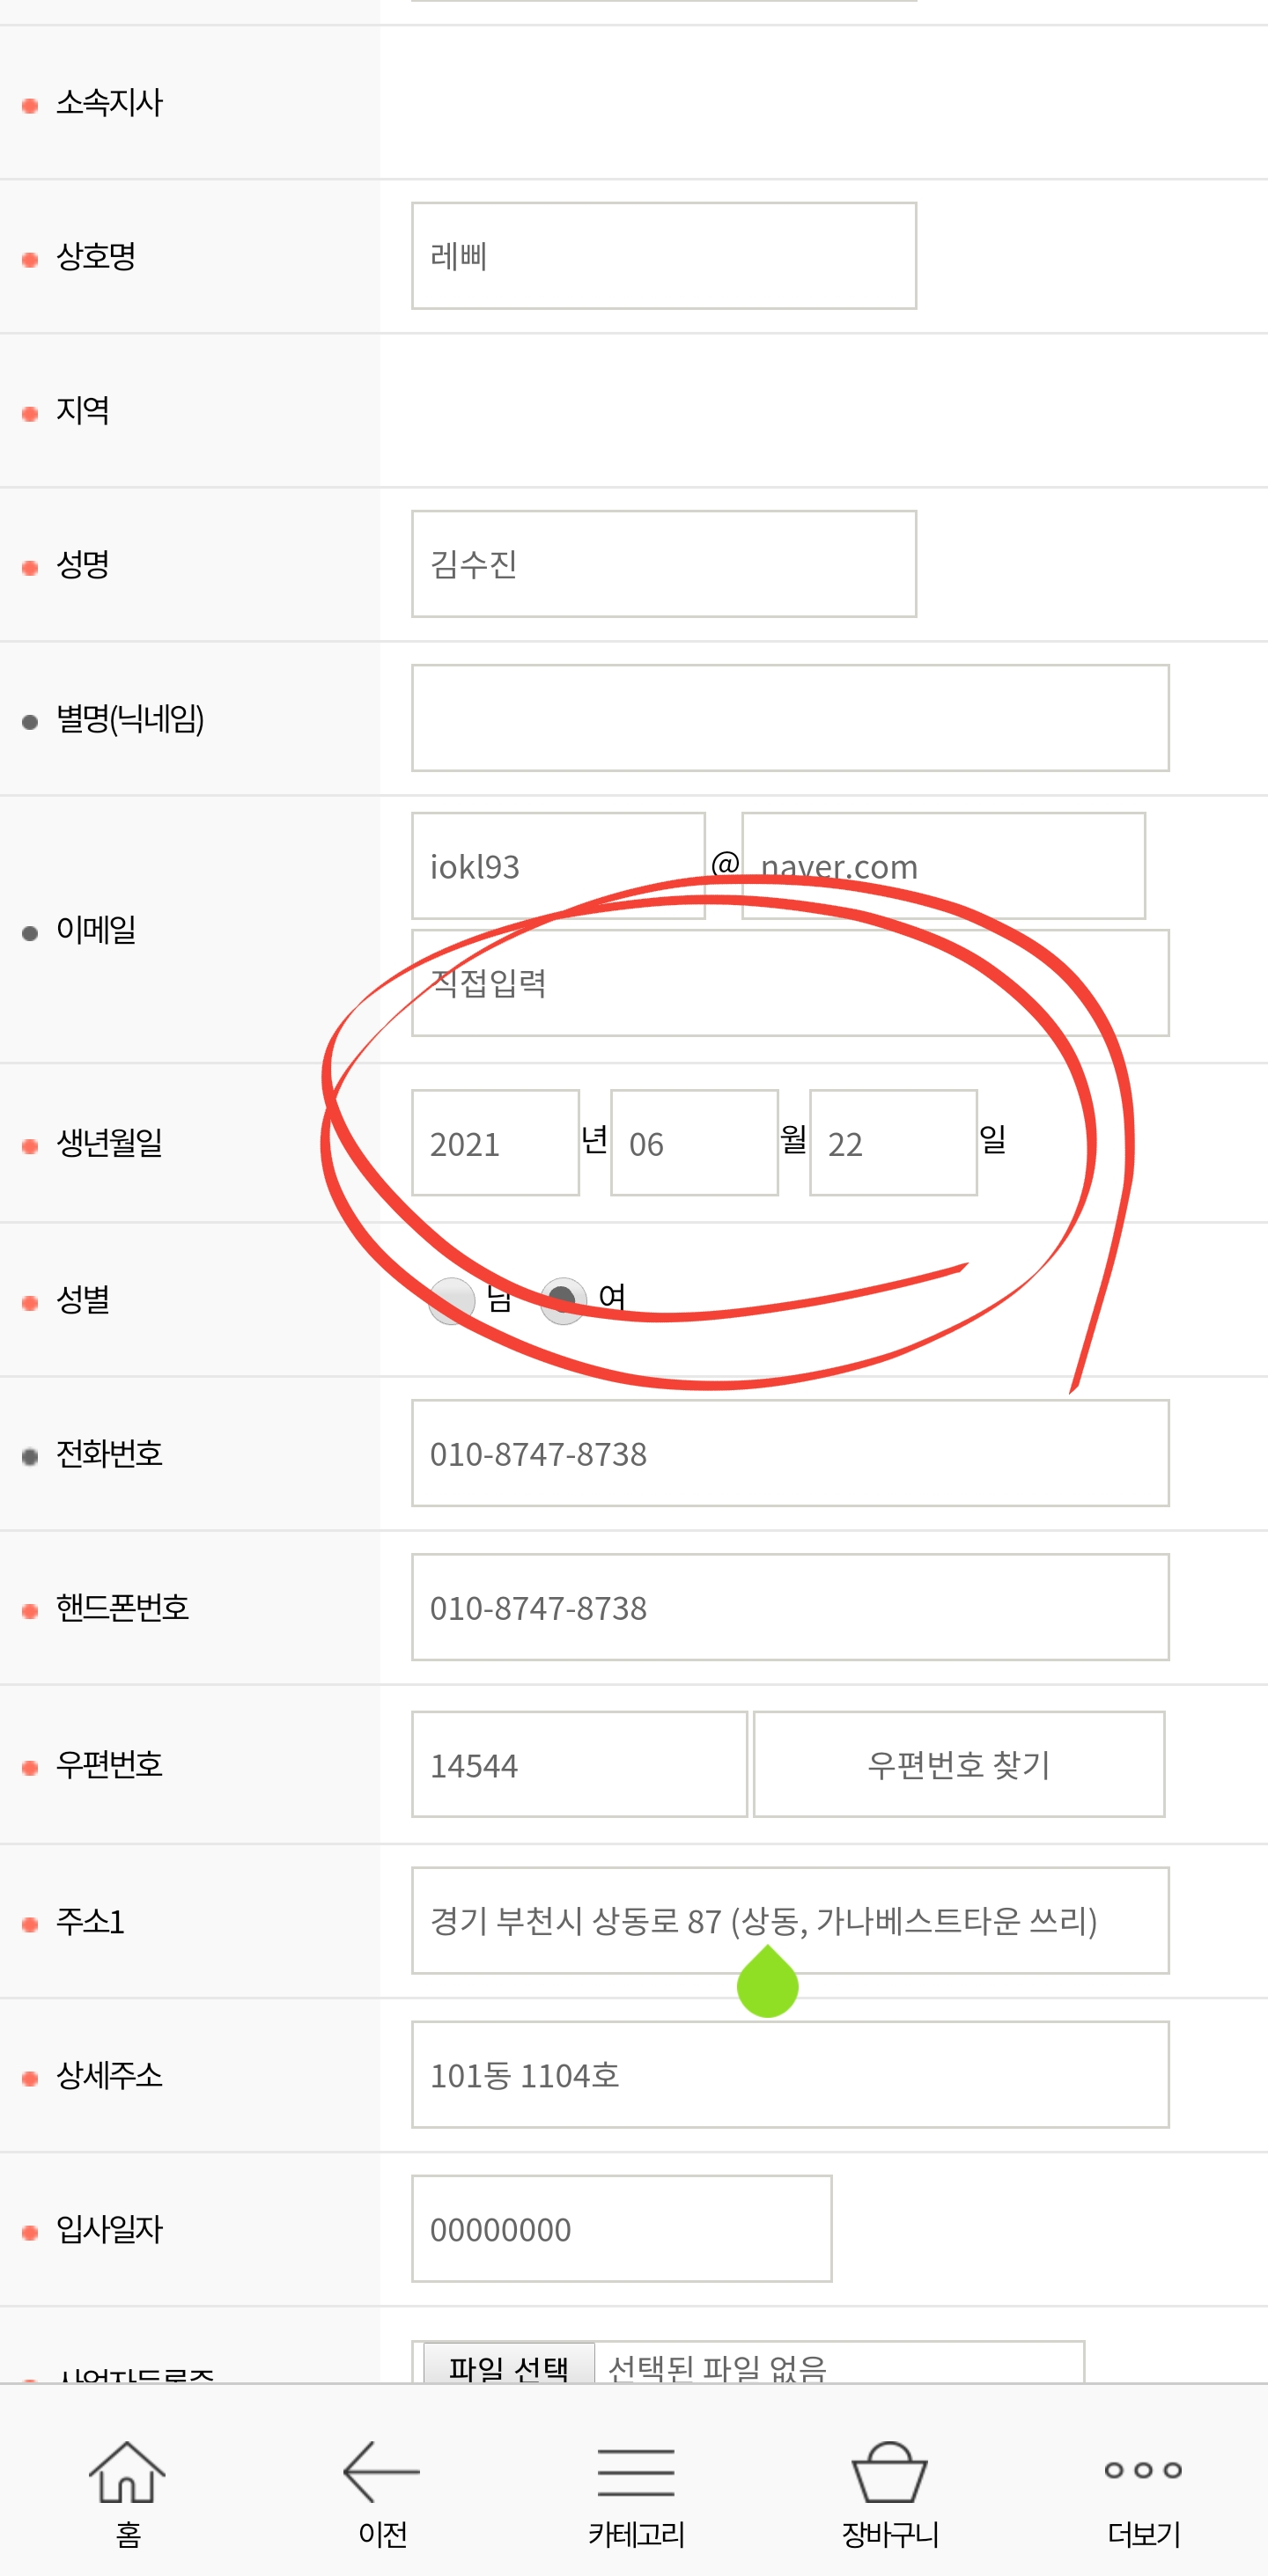Go back with the 이전 arrow icon
Image resolution: width=1268 pixels, height=2576 pixels.
point(381,2470)
